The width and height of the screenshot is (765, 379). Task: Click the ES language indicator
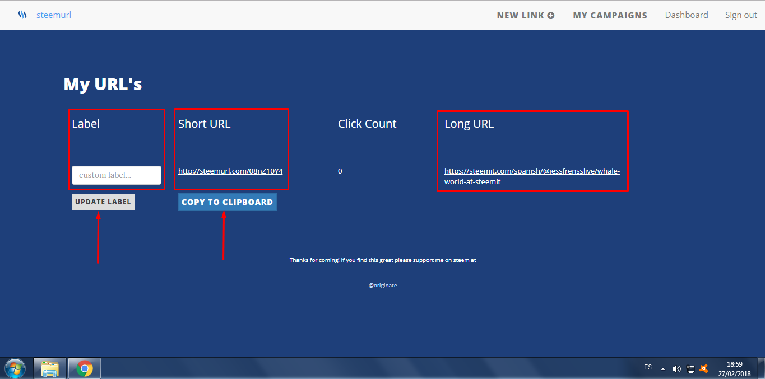[x=648, y=367]
